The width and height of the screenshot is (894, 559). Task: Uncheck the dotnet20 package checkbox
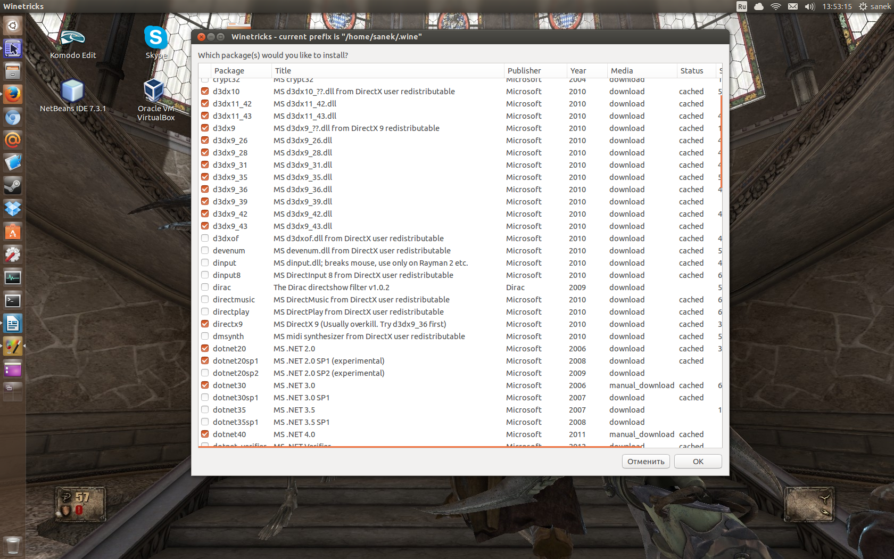point(205,348)
